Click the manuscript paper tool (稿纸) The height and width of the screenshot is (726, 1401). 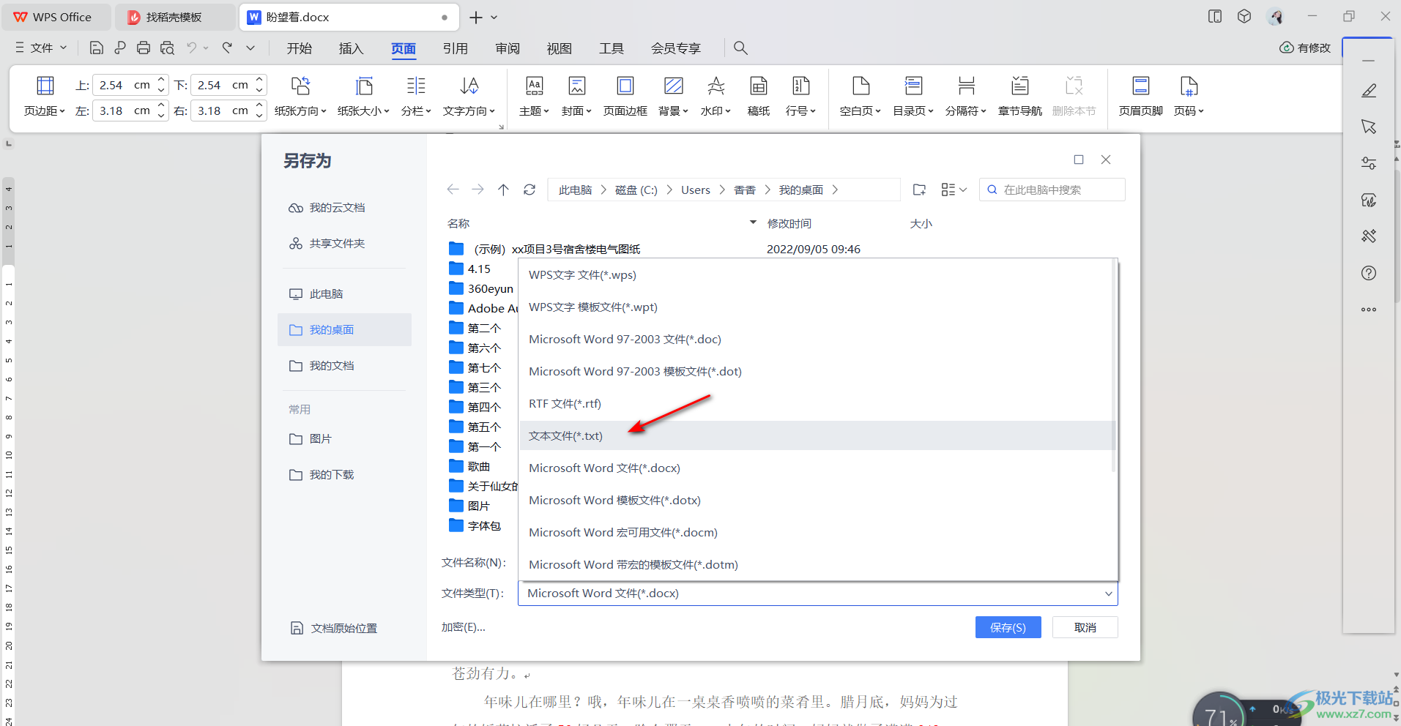point(759,96)
